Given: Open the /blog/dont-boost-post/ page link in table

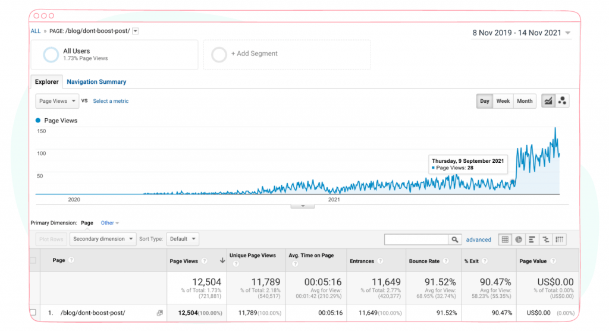Looking at the screenshot, I should tap(93, 313).
